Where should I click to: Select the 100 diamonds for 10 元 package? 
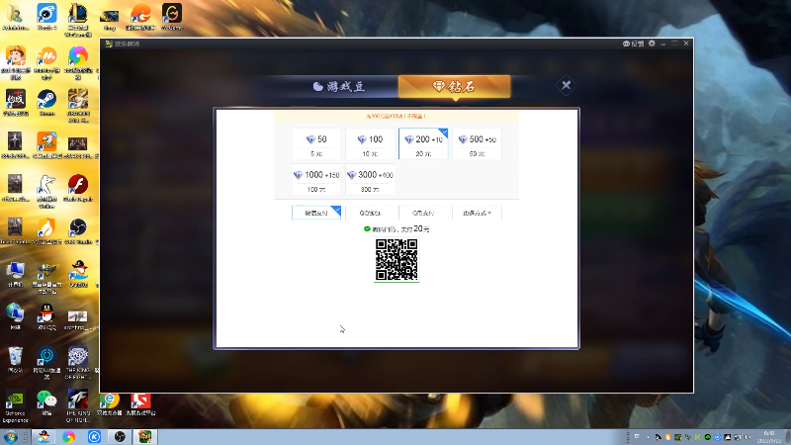(370, 143)
